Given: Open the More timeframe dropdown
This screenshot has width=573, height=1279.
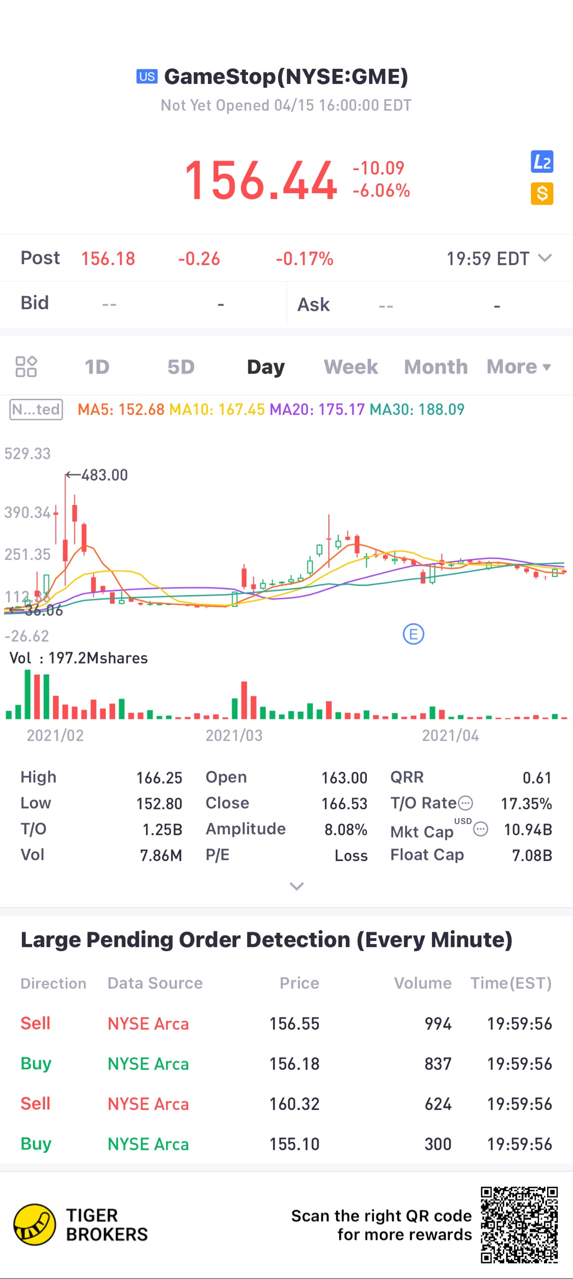Looking at the screenshot, I should pyautogui.click(x=519, y=367).
